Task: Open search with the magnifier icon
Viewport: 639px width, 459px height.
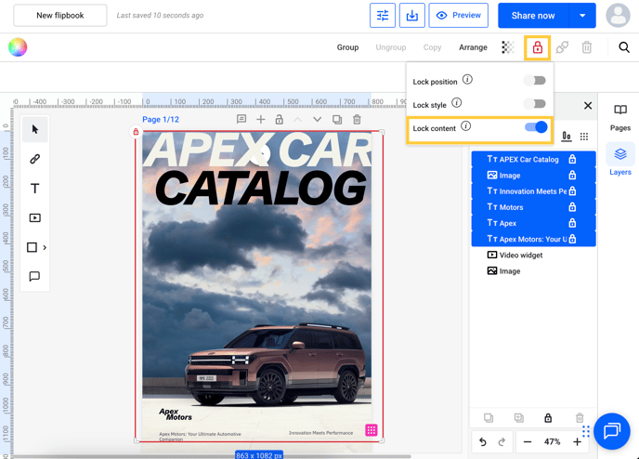Action: [x=624, y=47]
